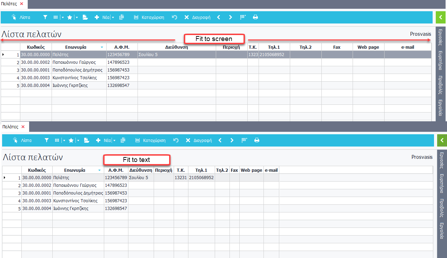Click the undo arrow icon in lower toolbar
This screenshot has width=447, height=258.
[176, 141]
